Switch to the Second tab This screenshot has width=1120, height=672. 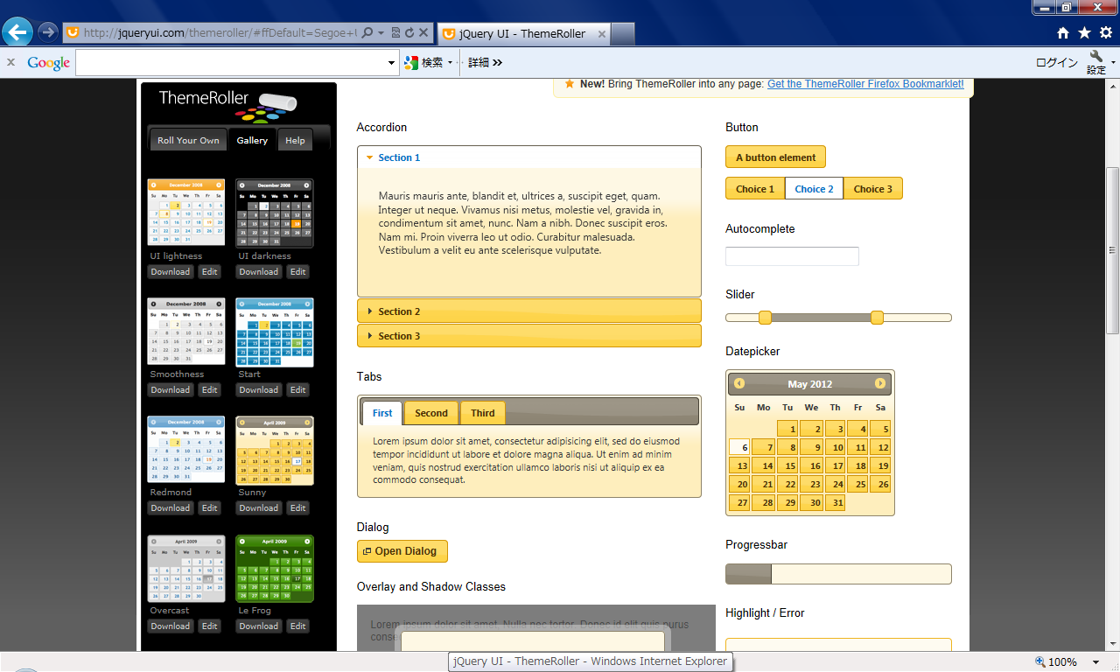click(430, 413)
